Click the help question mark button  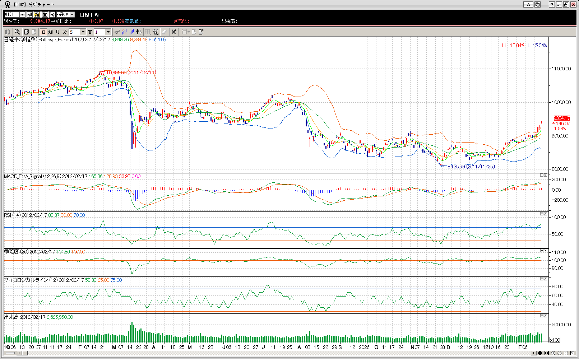pos(552,4)
